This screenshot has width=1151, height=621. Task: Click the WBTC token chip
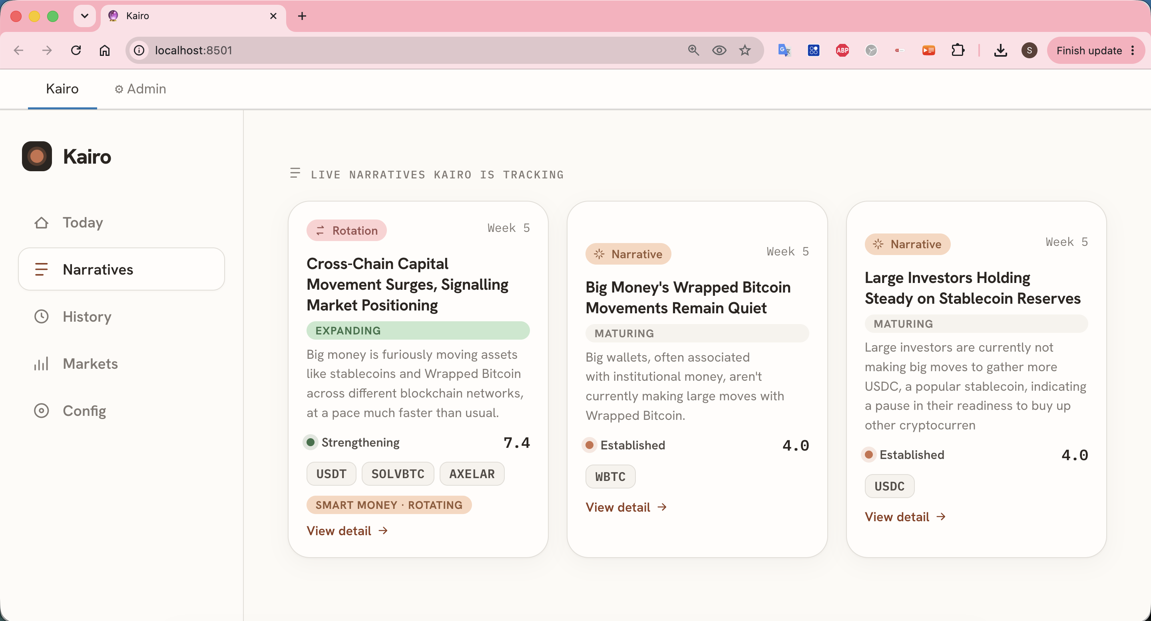610,477
